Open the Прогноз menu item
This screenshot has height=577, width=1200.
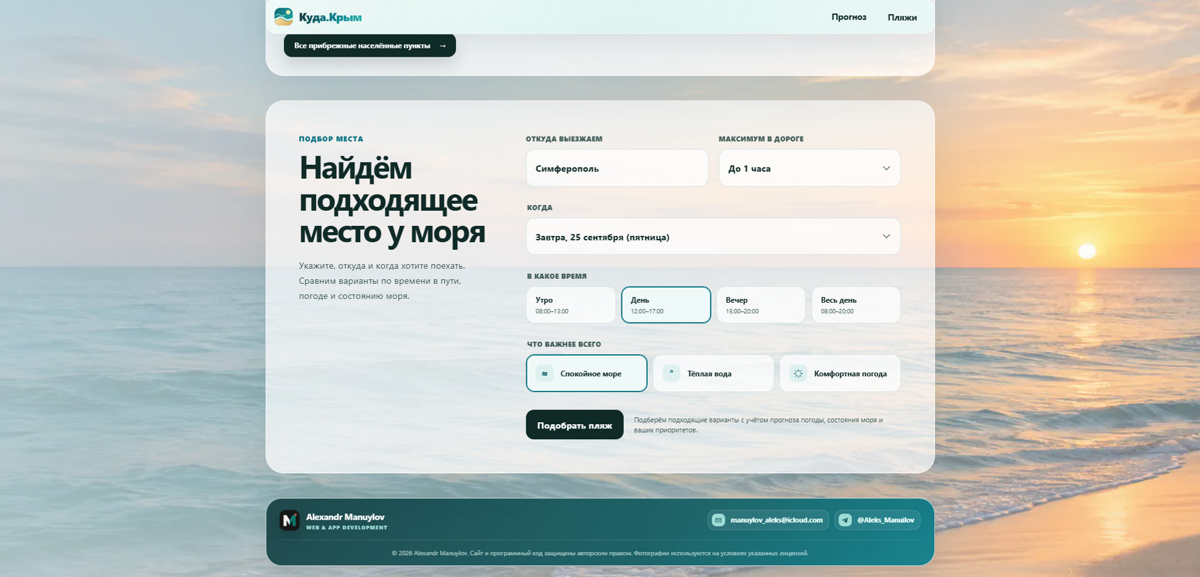click(849, 17)
